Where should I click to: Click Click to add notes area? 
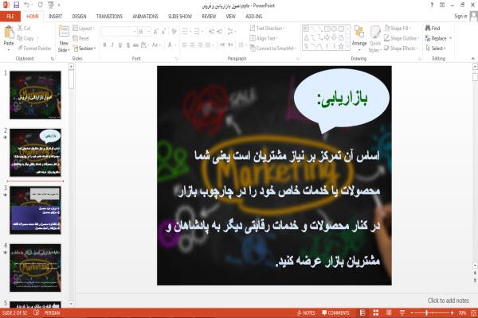[x=448, y=301]
